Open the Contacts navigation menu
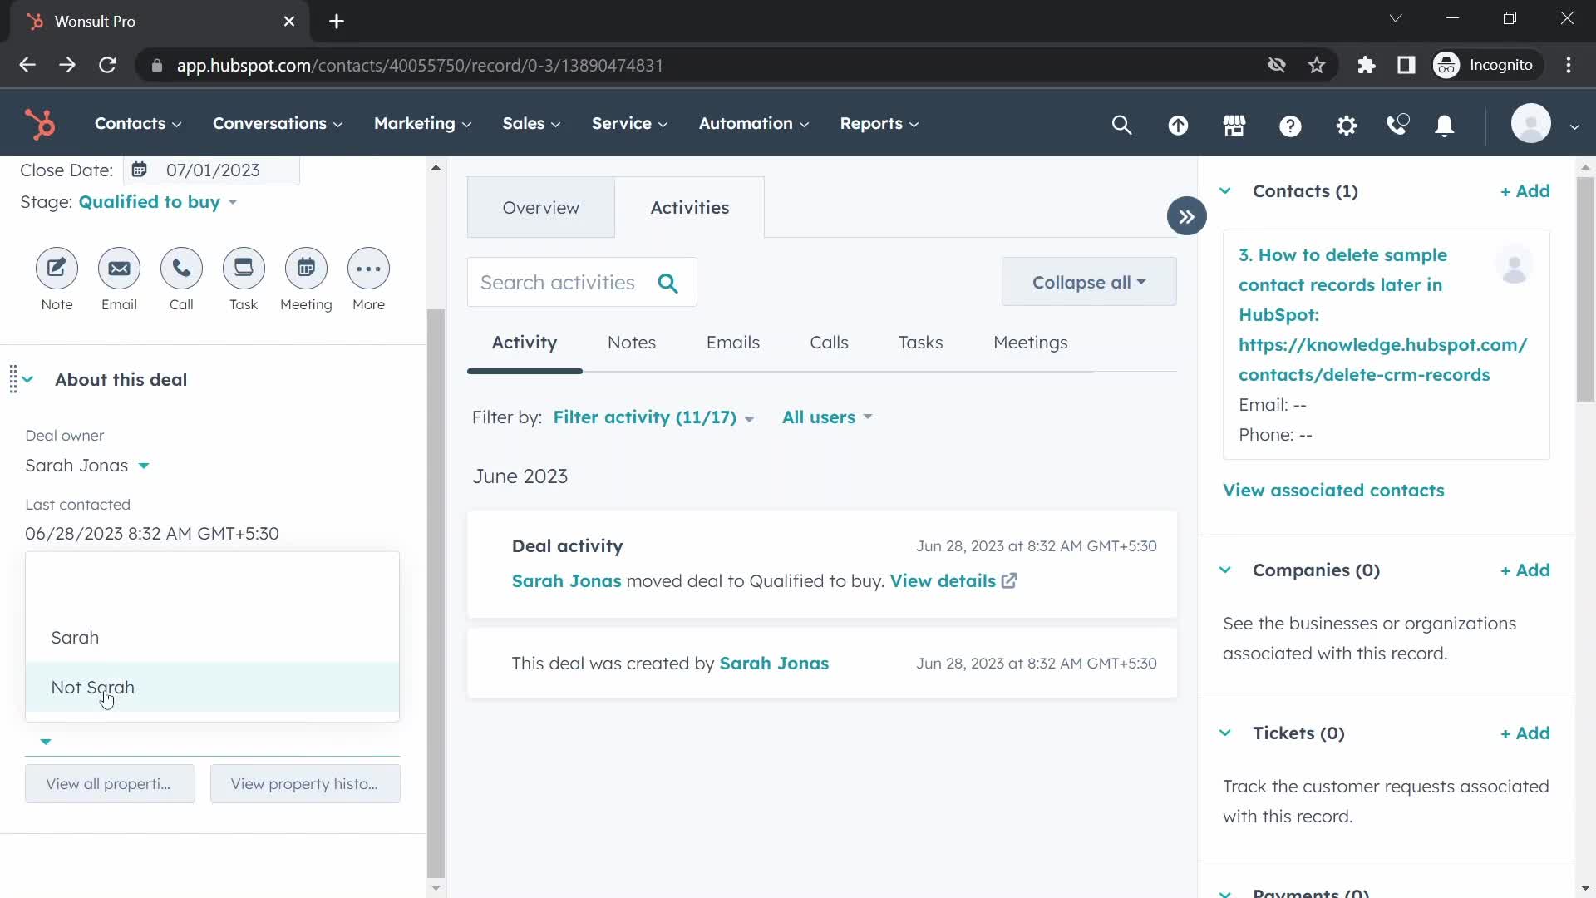 [138, 124]
